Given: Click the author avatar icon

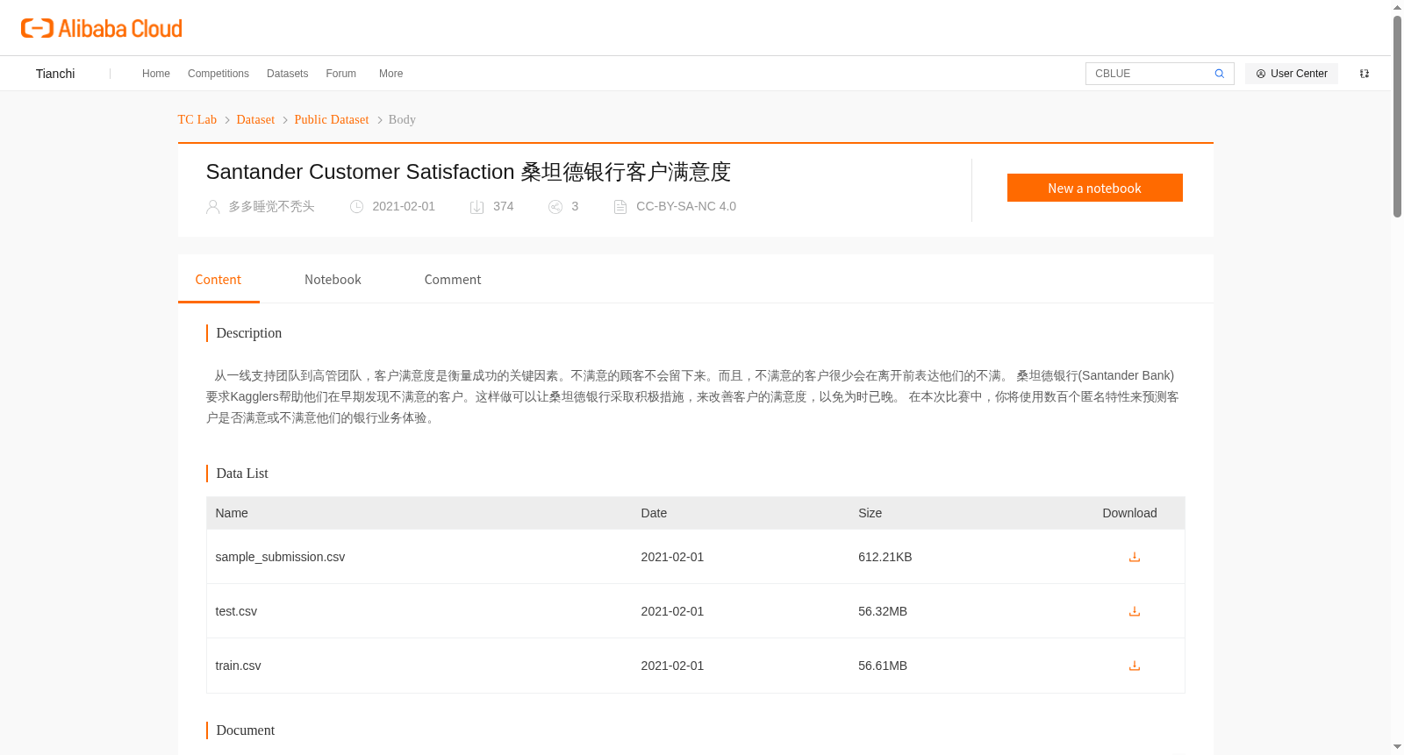Looking at the screenshot, I should click(212, 207).
